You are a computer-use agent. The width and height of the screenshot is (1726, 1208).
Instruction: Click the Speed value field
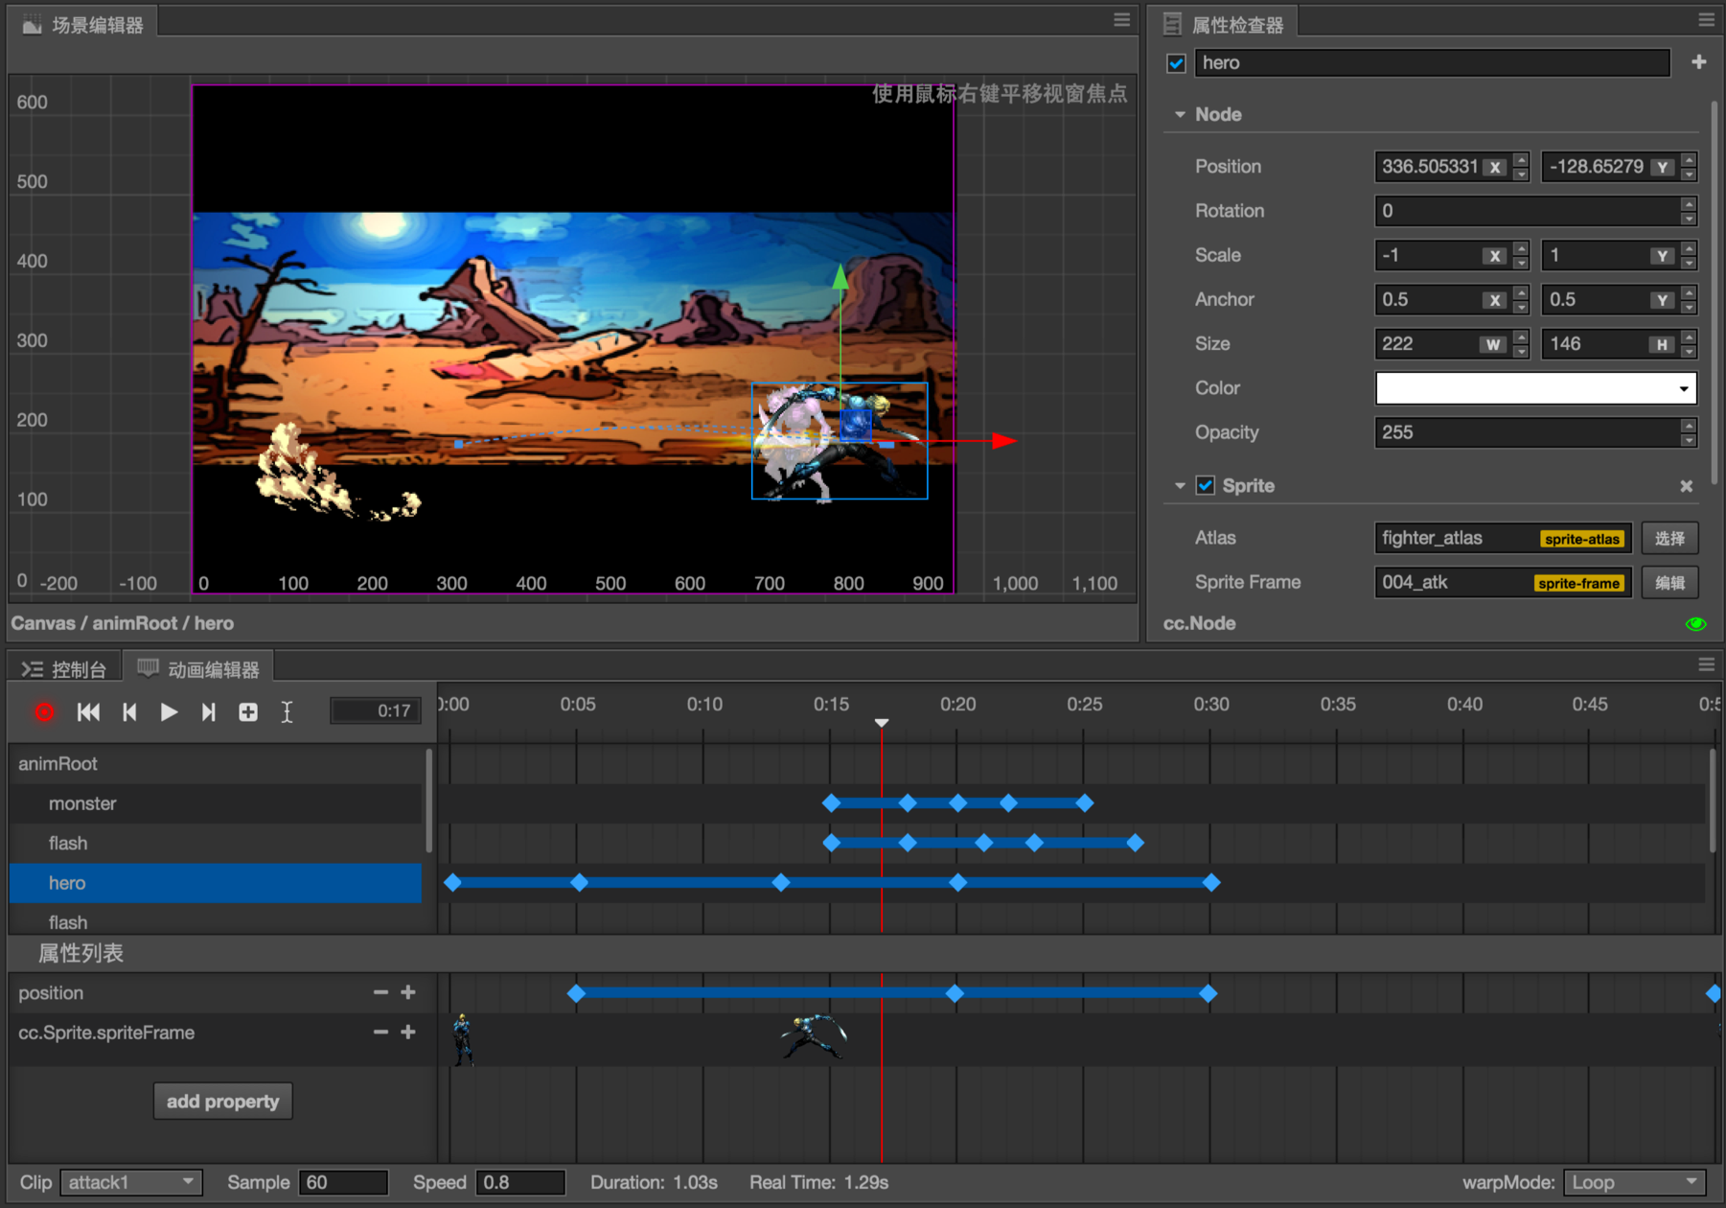tap(520, 1182)
